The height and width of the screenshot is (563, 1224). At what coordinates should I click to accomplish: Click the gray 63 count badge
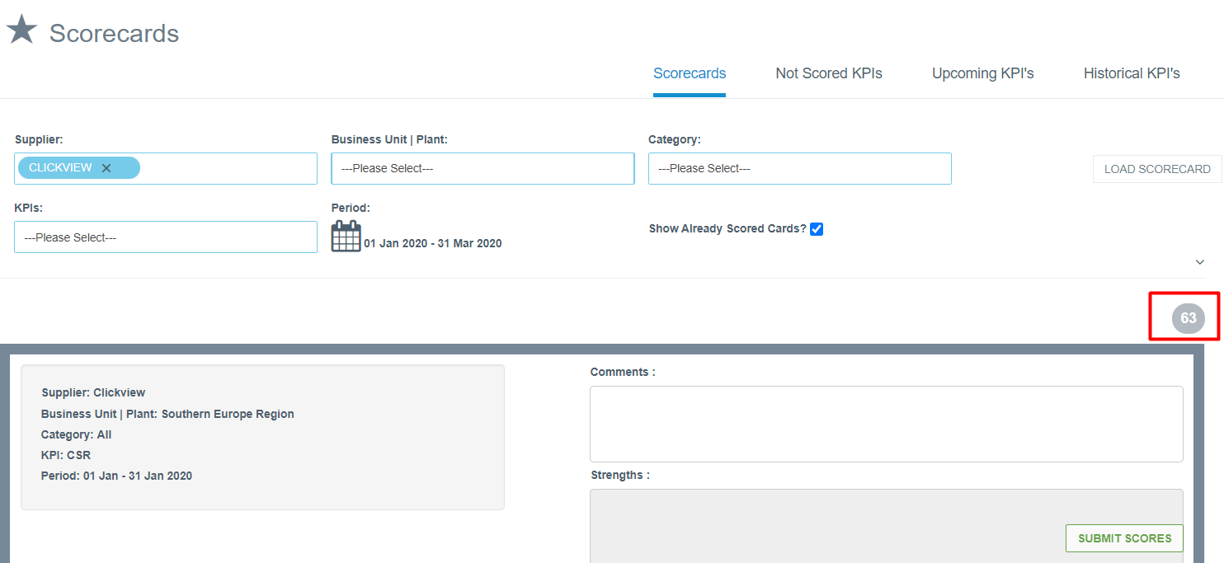[x=1188, y=318]
